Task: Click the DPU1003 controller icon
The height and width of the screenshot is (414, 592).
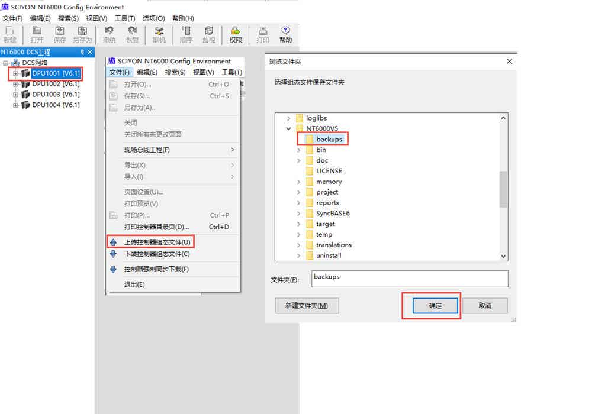Action: (25, 94)
